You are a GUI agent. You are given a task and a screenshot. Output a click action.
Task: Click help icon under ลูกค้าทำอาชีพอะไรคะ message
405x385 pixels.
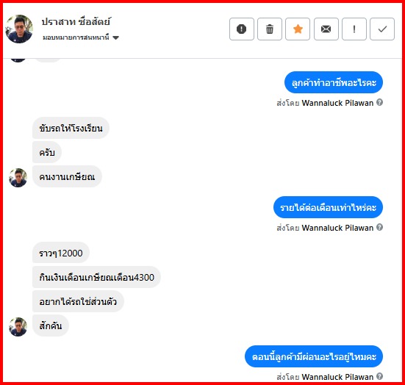pos(379,102)
